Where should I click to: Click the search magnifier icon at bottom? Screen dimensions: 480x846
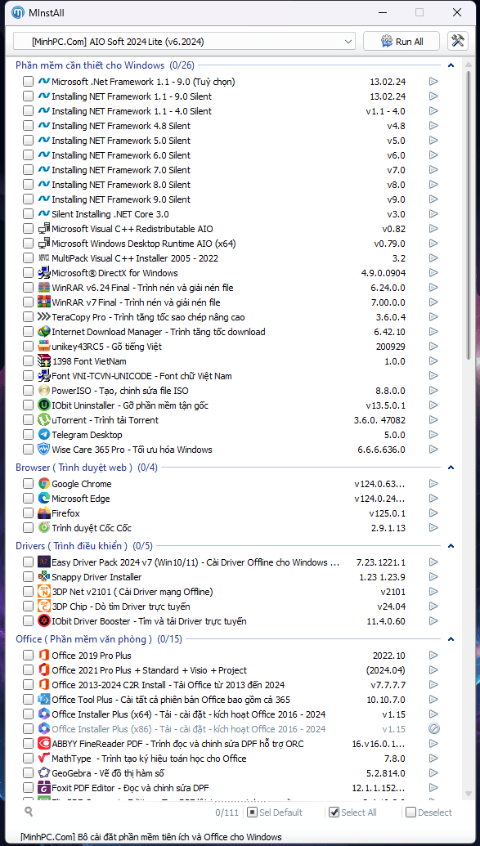point(29,811)
